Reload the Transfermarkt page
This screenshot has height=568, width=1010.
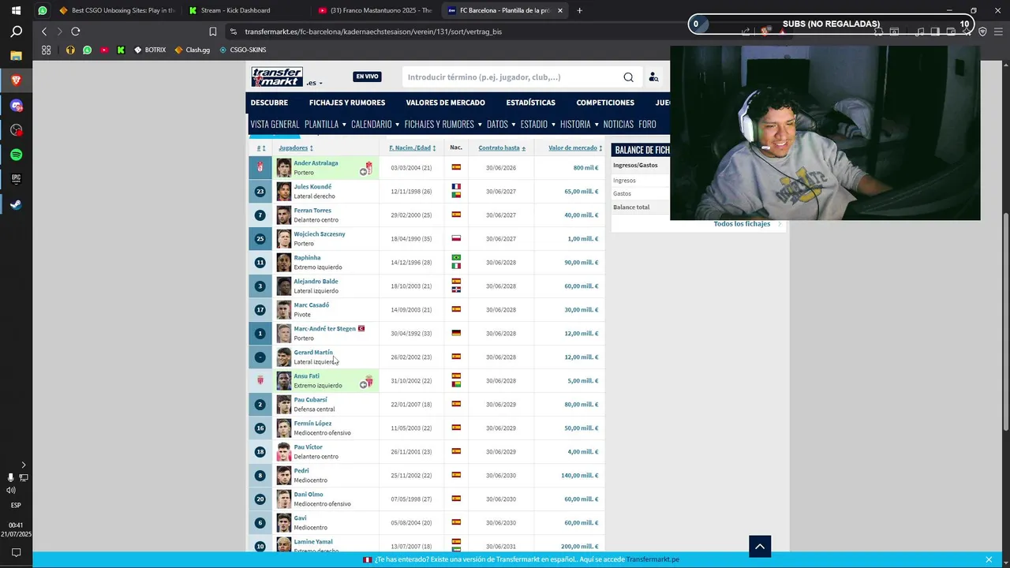(x=76, y=32)
